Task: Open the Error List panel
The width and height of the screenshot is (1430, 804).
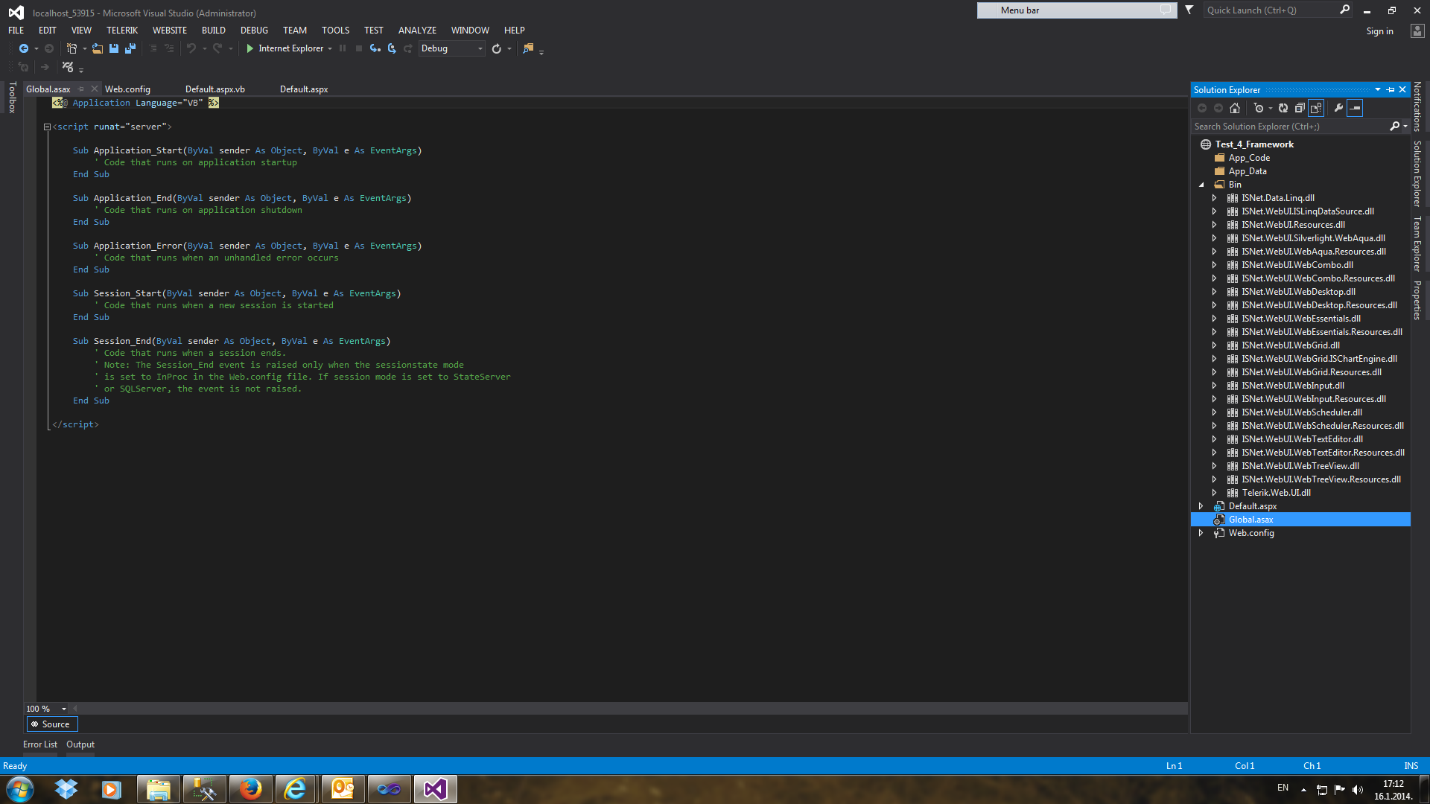Action: click(x=39, y=744)
